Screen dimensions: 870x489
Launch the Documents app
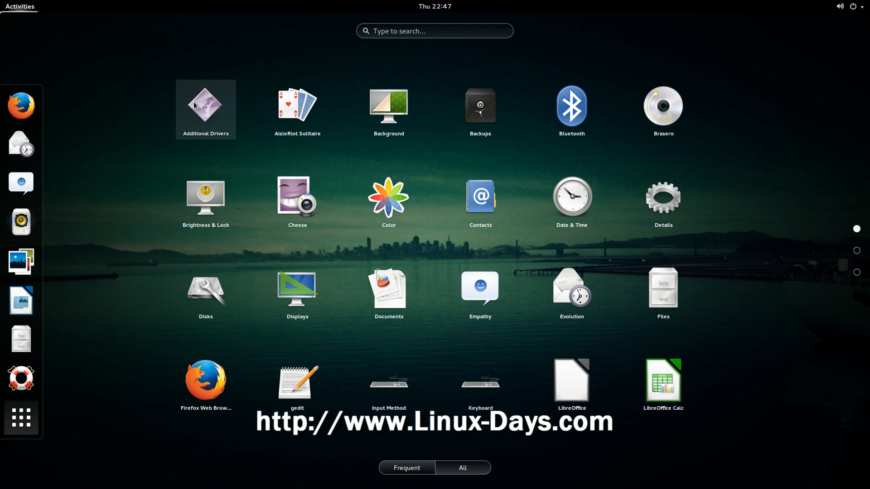389,292
